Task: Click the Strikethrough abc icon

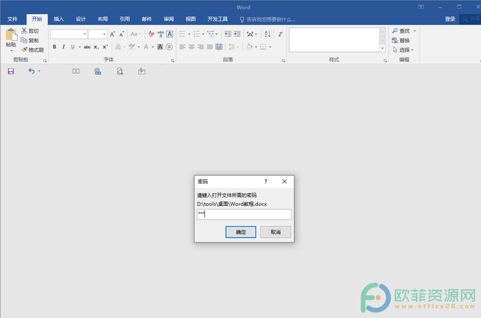Action: pos(87,47)
